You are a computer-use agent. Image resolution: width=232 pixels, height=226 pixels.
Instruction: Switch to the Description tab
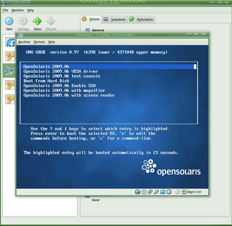pos(141,19)
